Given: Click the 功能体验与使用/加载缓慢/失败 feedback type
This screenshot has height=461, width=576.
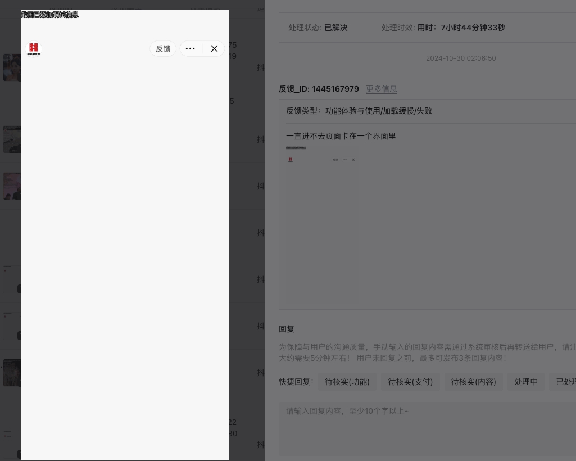Looking at the screenshot, I should pyautogui.click(x=379, y=111).
